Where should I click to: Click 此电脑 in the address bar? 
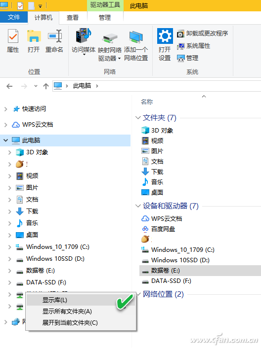(x=82, y=86)
